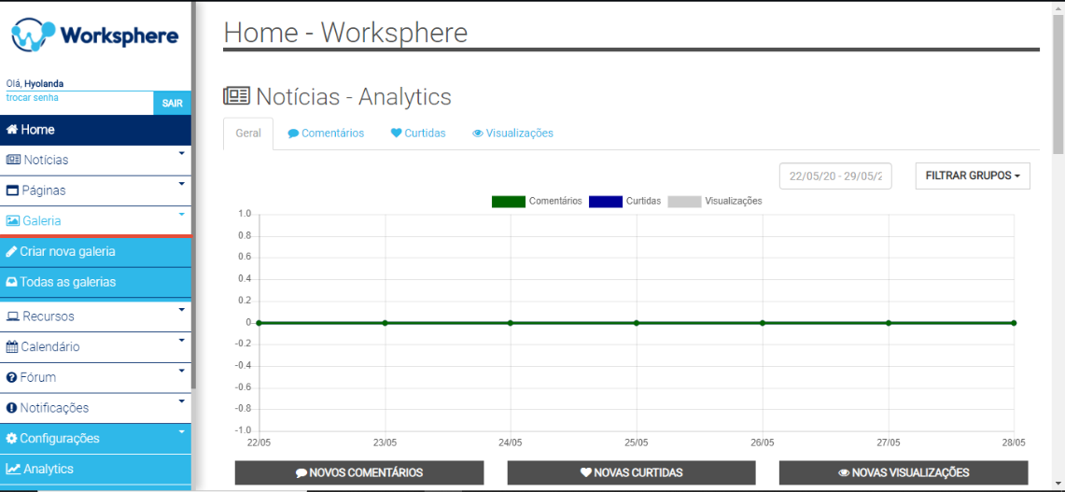Click the speech bubble icon in Novos Comentários

[x=301, y=473]
